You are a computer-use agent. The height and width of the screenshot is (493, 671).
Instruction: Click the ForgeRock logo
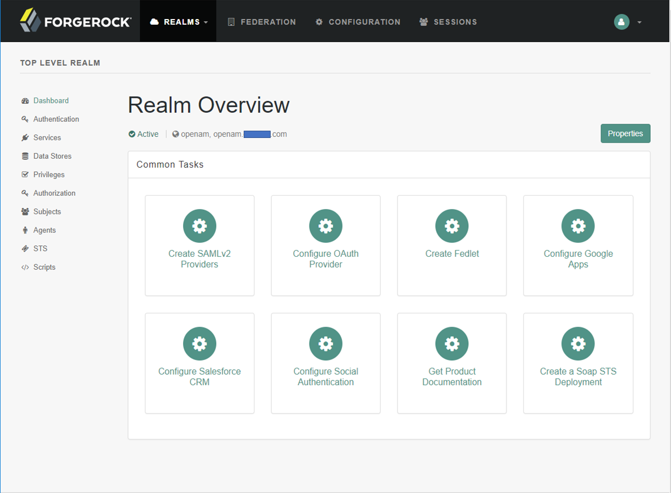[x=75, y=21]
